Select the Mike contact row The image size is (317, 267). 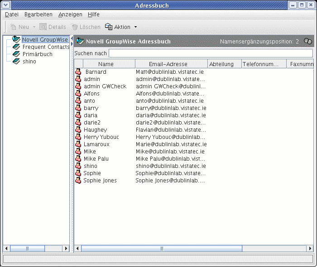click(x=90, y=152)
